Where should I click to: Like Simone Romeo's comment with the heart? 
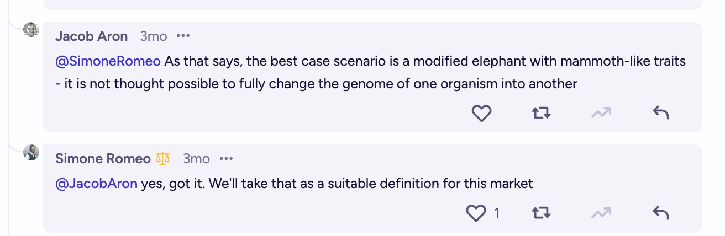pyautogui.click(x=476, y=213)
